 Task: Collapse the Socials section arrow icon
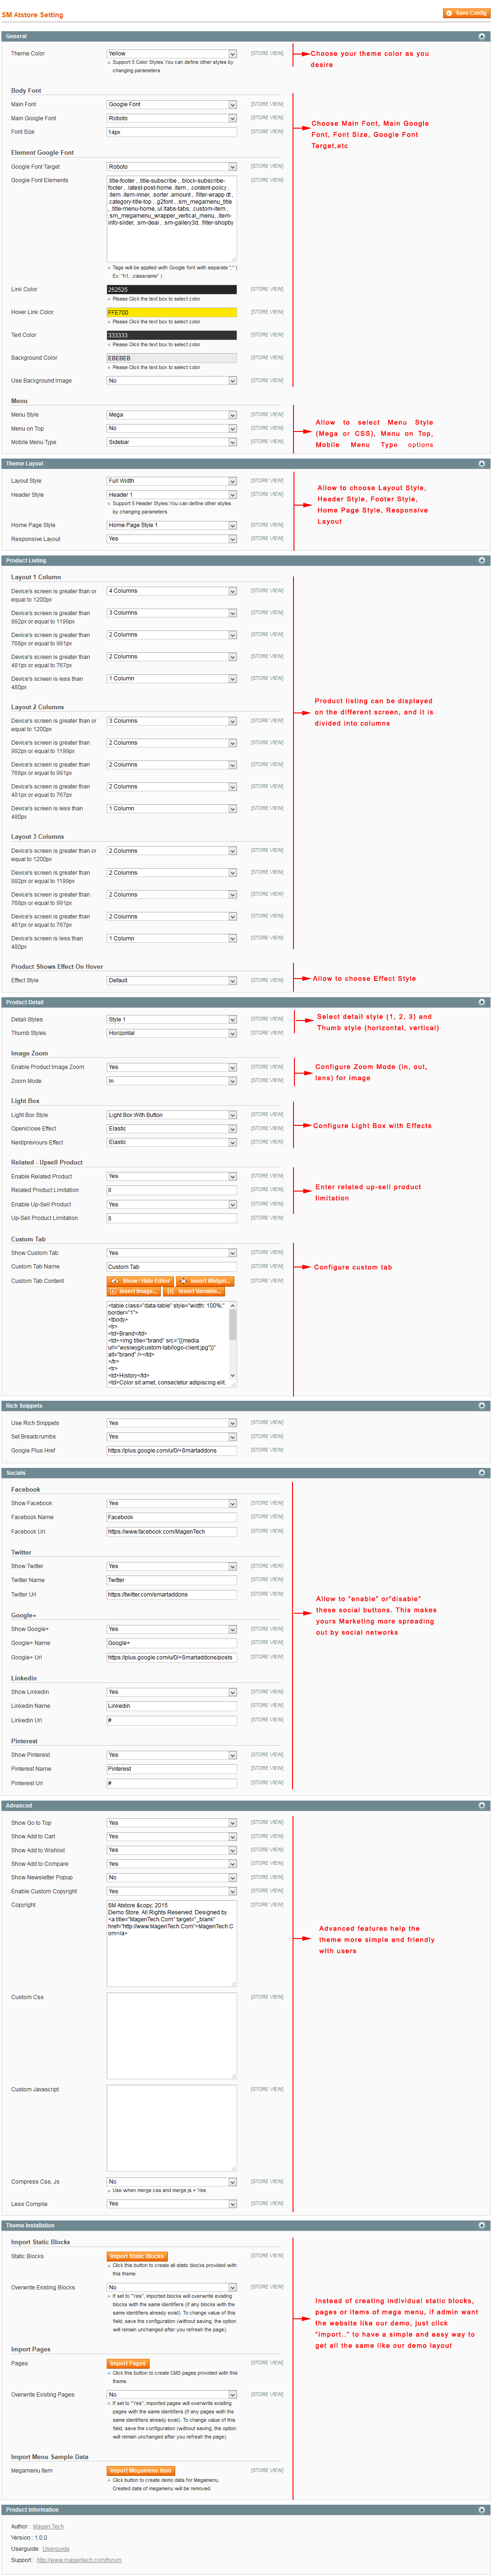(x=482, y=1473)
